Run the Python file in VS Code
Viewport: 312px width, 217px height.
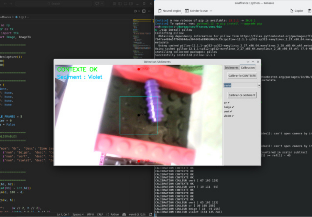(x=135, y=11)
